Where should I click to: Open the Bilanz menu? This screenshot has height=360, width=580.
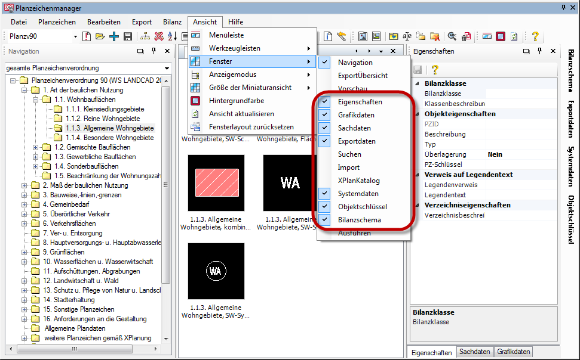pyautogui.click(x=172, y=22)
